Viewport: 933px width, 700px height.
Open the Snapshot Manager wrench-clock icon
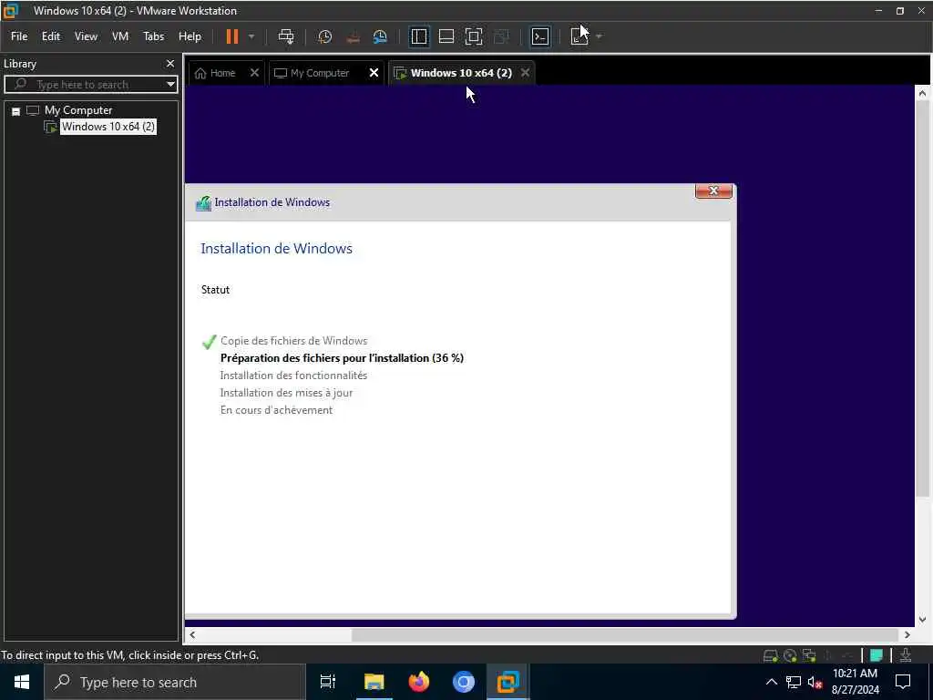[x=380, y=36]
